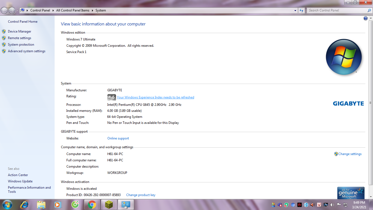Open Remote settings
Screen dimensions: 373x210
pos(19,38)
